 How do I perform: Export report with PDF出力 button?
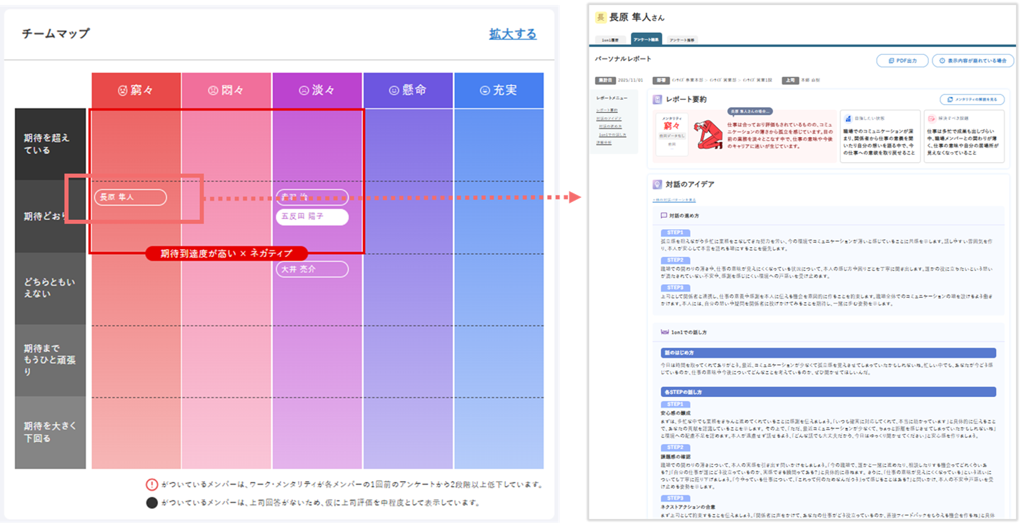(902, 61)
